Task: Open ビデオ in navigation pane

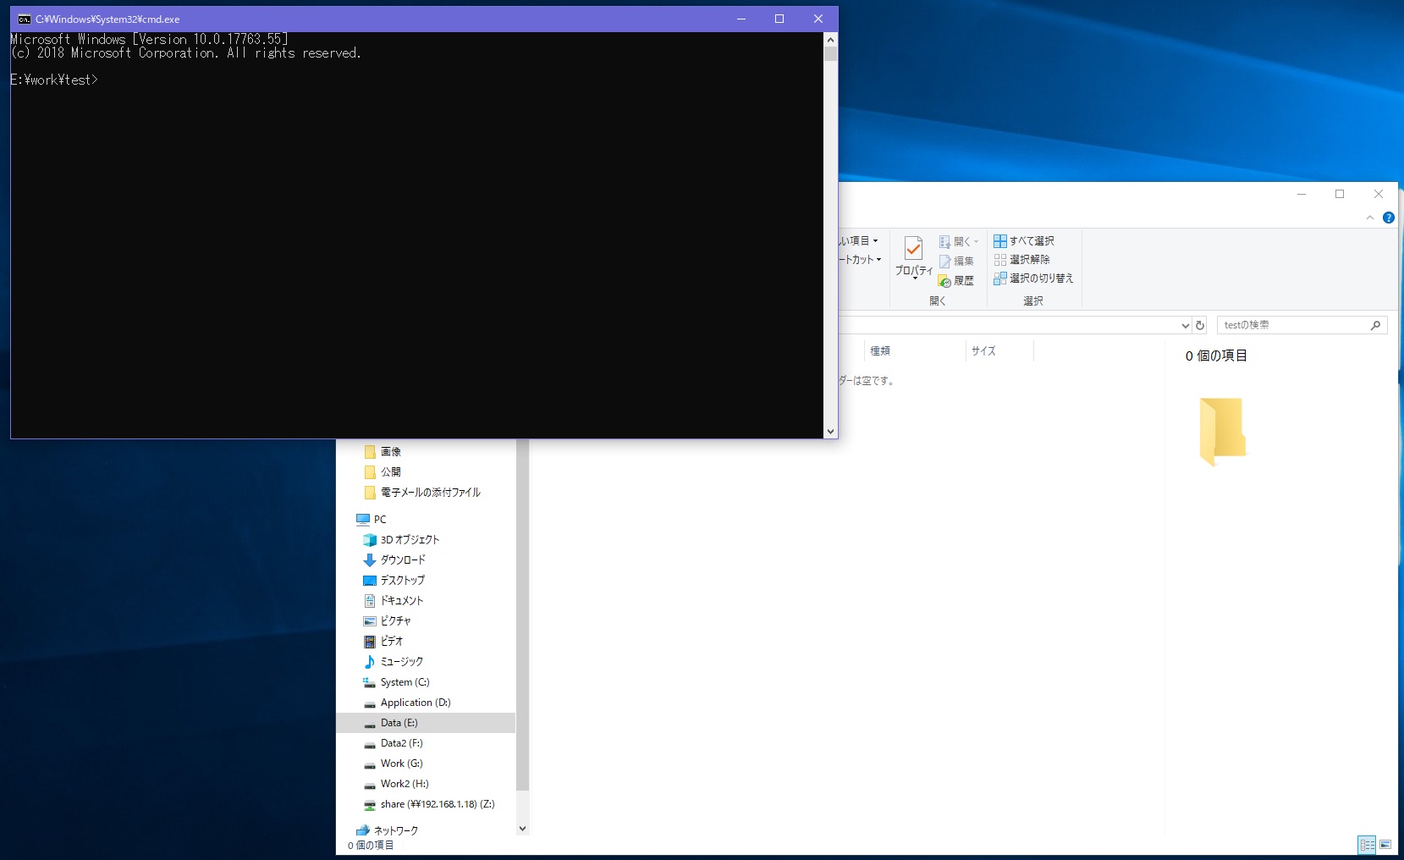Action: [383, 642]
